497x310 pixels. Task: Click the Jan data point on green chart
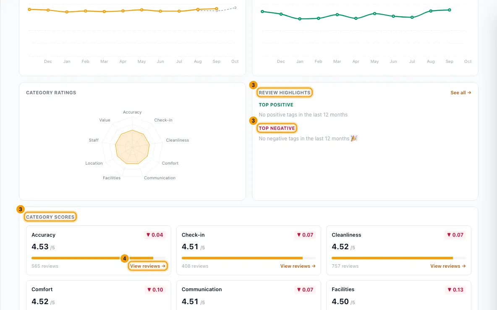300,19
